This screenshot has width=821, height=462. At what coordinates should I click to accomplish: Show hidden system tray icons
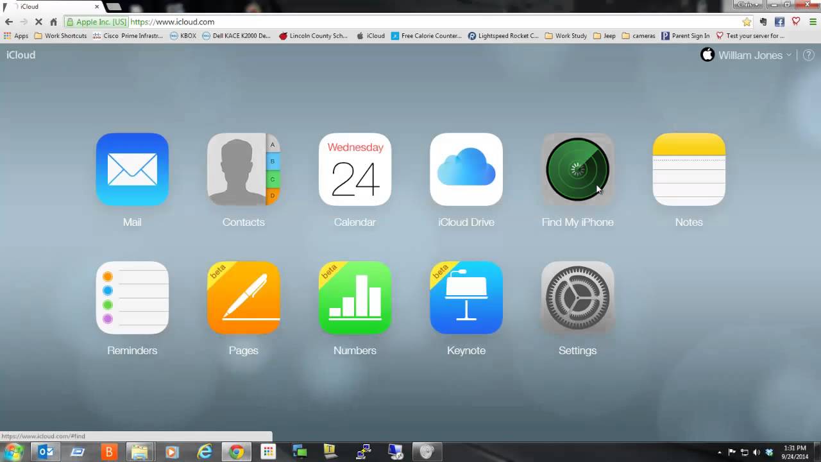[x=719, y=452]
